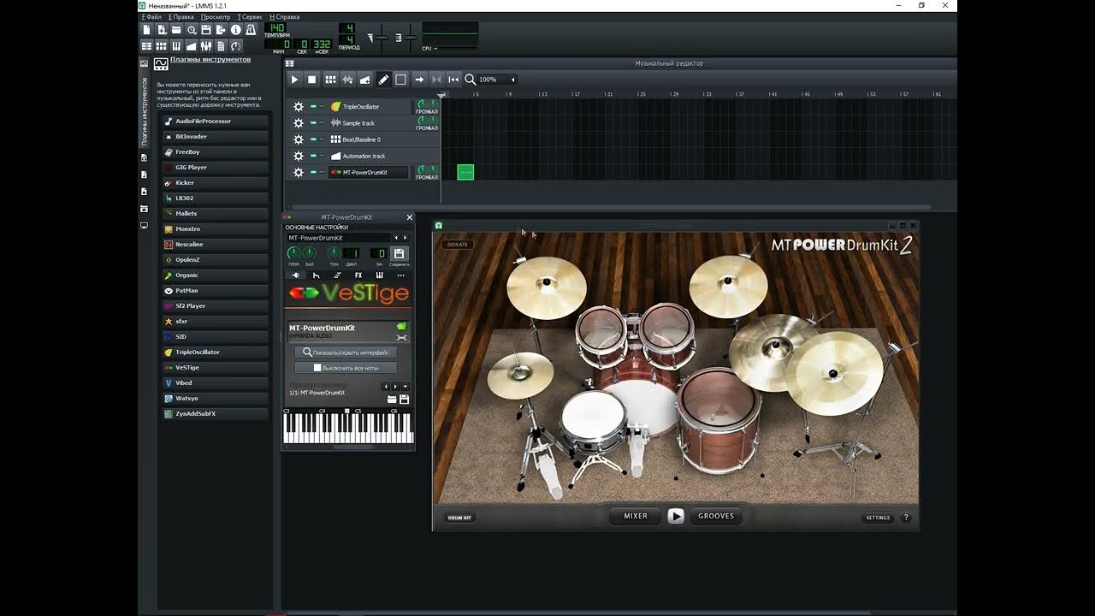Viewport: 1095px width, 616px height.
Task: Show the Project Notes icon
Action: (x=221, y=46)
